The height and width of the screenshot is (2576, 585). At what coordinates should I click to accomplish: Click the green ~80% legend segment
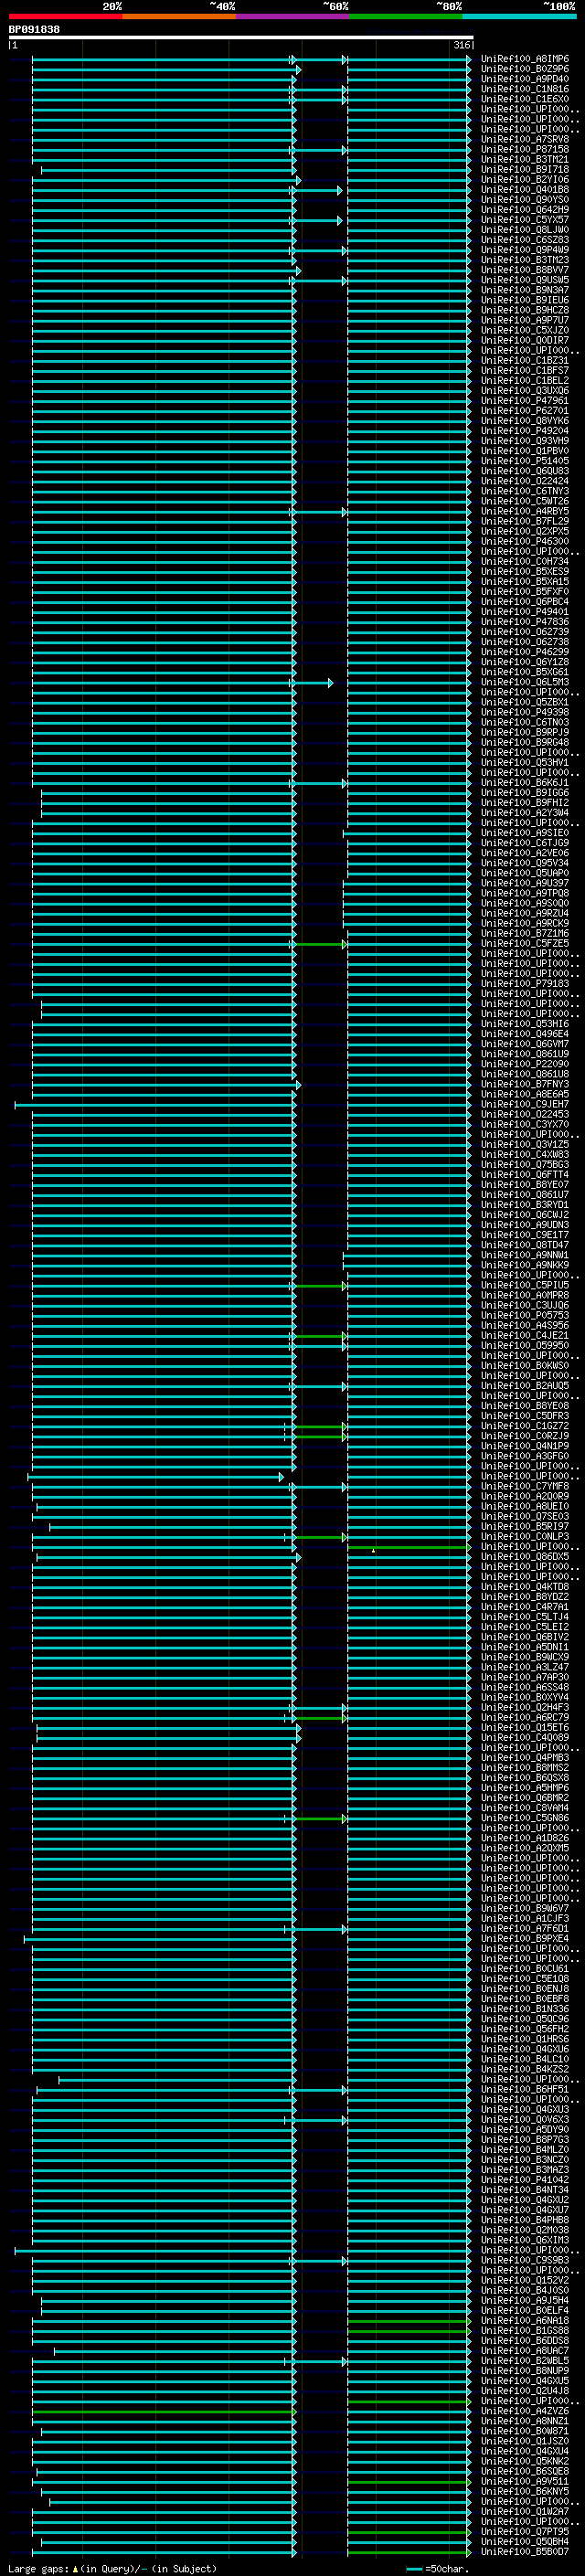point(406,16)
